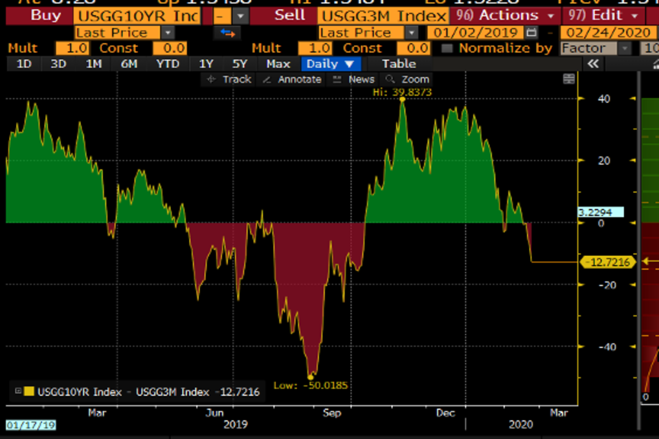This screenshot has width=659, height=439.
Task: Open the Factor normalize dropdown
Action: coord(625,48)
